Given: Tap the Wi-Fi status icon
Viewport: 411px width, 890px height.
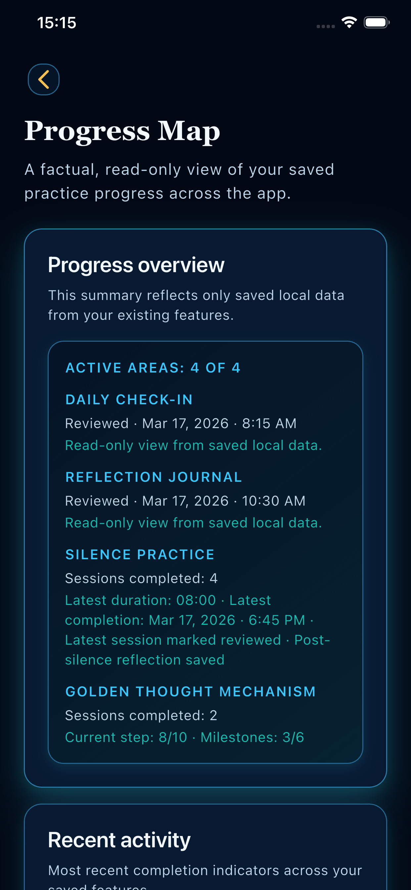Looking at the screenshot, I should (x=349, y=23).
